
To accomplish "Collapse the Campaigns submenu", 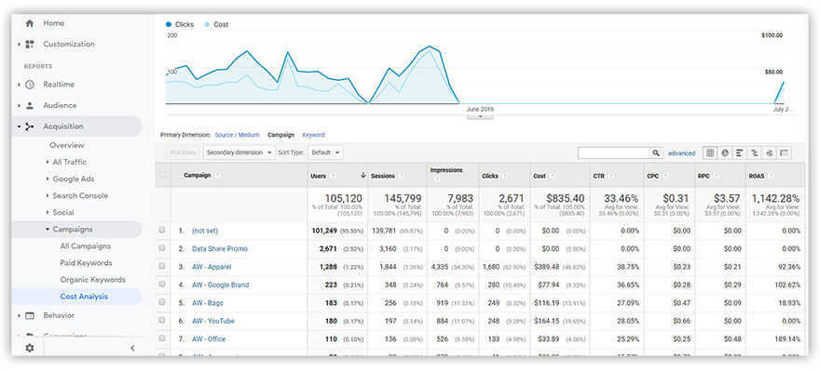I will point(48,229).
